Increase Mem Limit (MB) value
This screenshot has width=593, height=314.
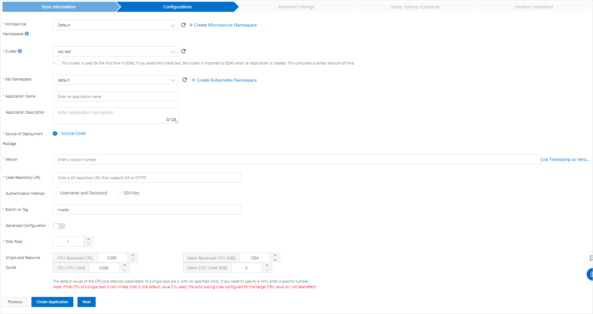(x=267, y=266)
